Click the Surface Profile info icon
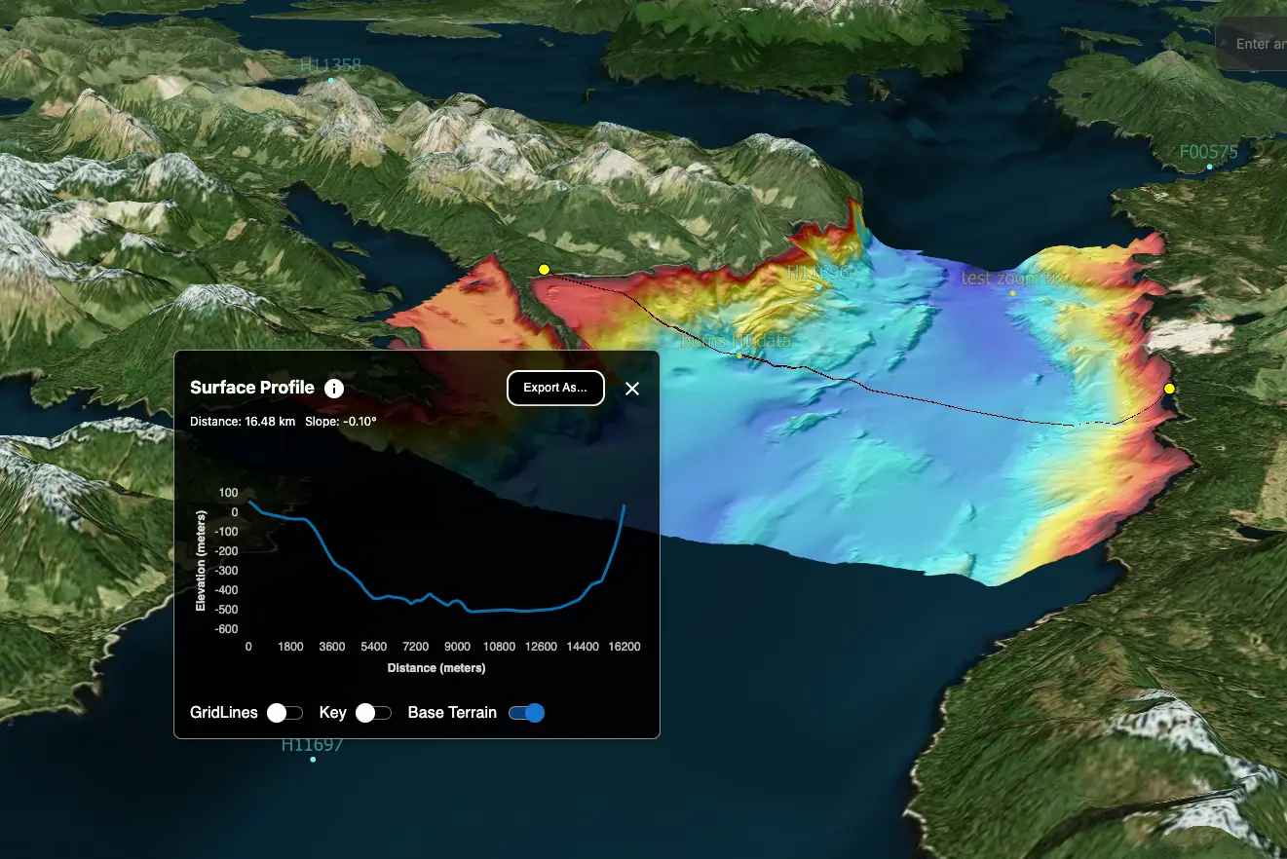Image resolution: width=1287 pixels, height=859 pixels. (333, 389)
